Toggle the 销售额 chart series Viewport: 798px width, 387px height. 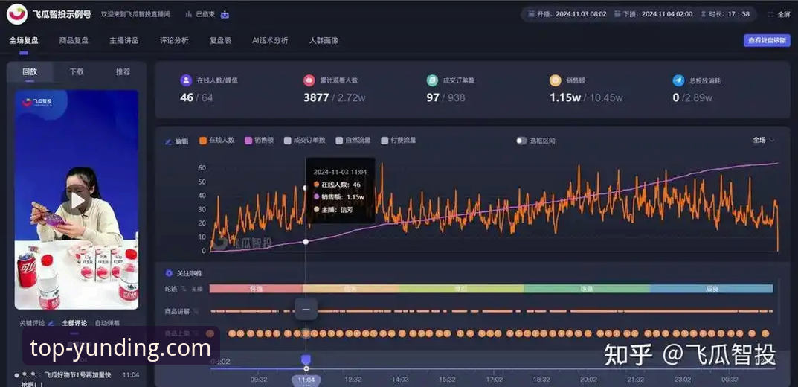(259, 140)
